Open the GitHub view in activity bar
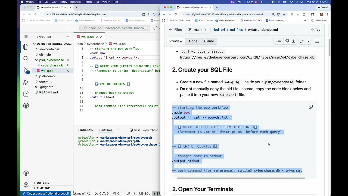Image resolution: width=348 pixels, height=196 pixels. pos(26,106)
